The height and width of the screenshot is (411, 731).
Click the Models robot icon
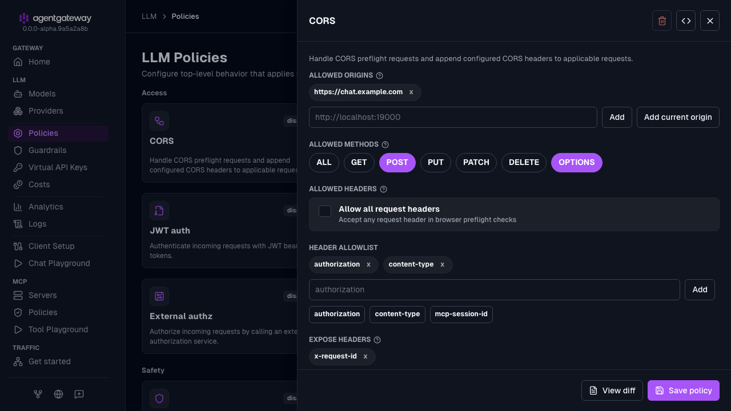[18, 94]
